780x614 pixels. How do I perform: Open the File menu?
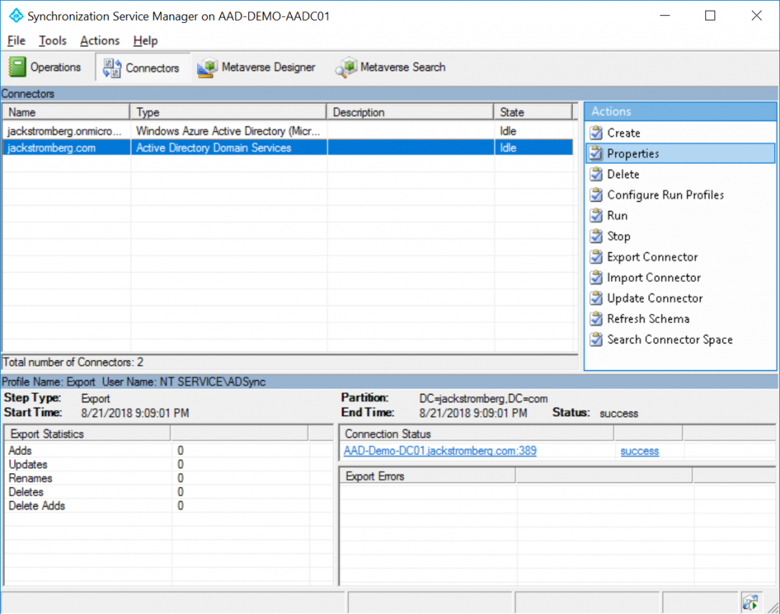17,41
